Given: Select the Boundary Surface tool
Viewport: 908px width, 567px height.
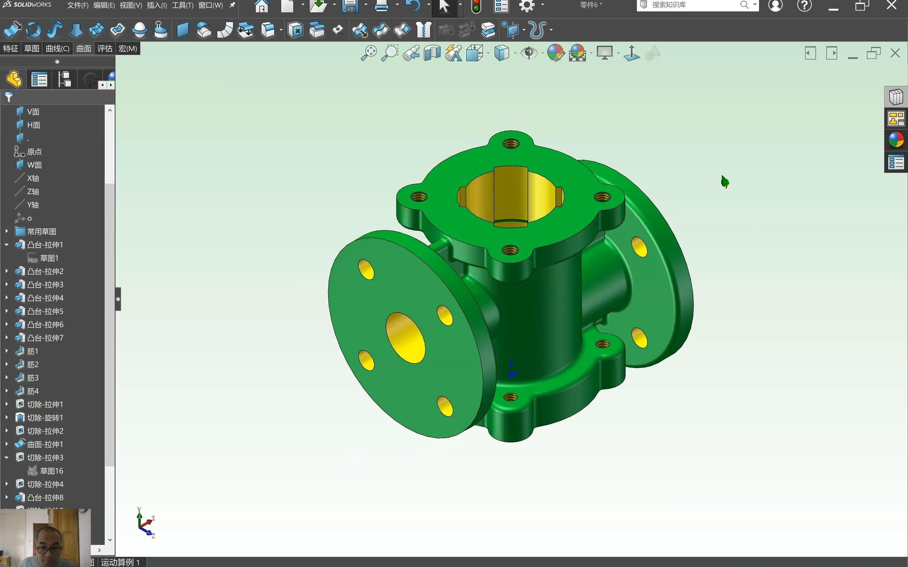Looking at the screenshot, I should tap(97, 30).
